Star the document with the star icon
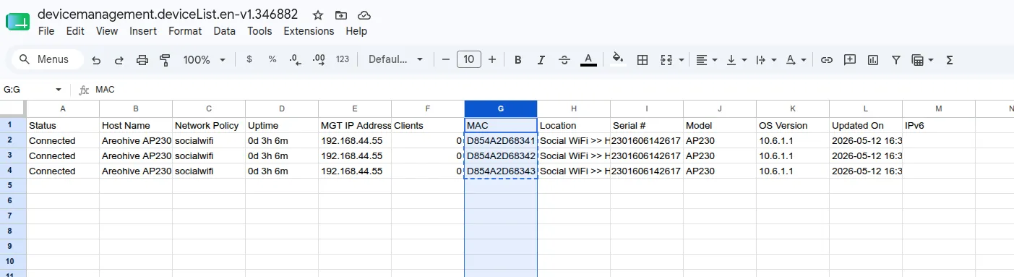Image resolution: width=1014 pixels, height=277 pixels. (x=318, y=14)
